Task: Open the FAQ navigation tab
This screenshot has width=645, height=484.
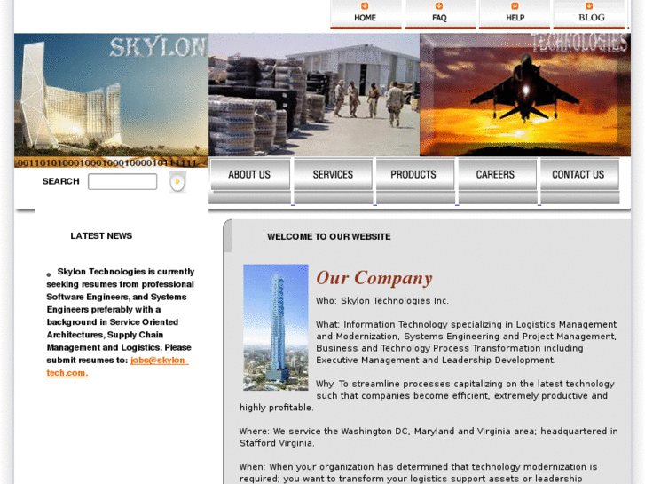Action: pyautogui.click(x=440, y=14)
